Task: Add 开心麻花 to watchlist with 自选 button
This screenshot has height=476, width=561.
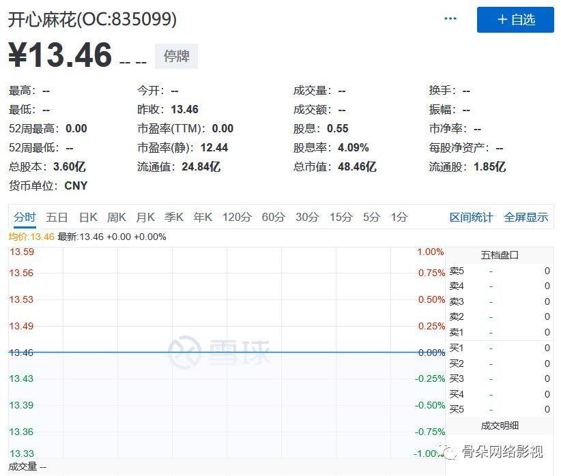Action: [x=515, y=20]
